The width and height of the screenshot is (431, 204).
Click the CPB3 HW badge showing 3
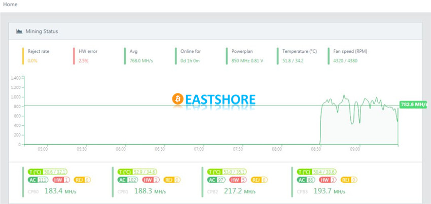point(328,180)
